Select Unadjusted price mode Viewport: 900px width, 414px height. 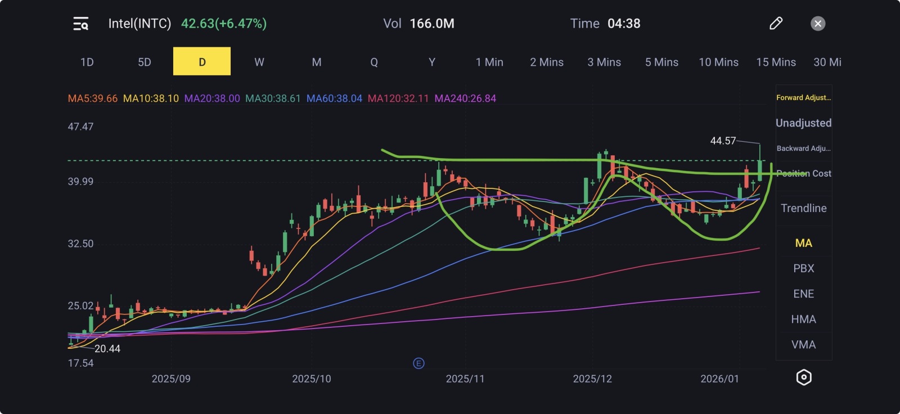coord(803,123)
